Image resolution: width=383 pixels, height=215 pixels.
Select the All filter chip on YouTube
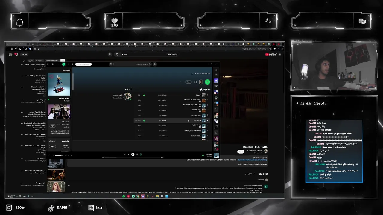63,61
